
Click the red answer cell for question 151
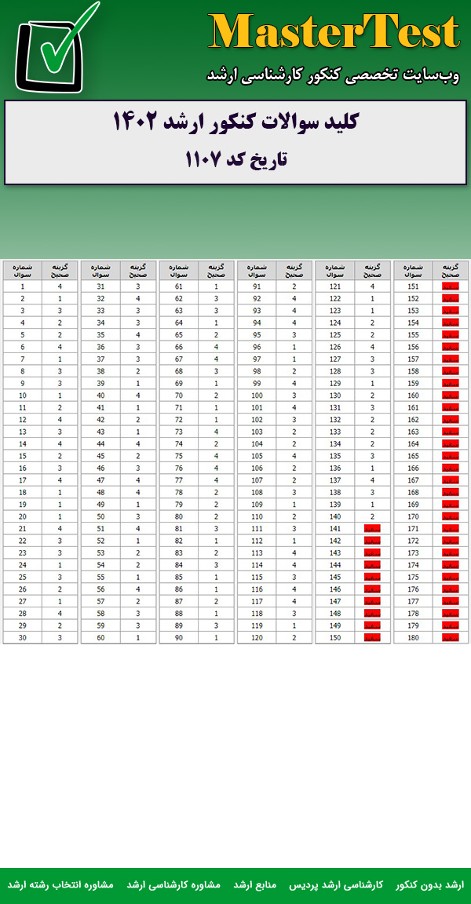(x=450, y=287)
